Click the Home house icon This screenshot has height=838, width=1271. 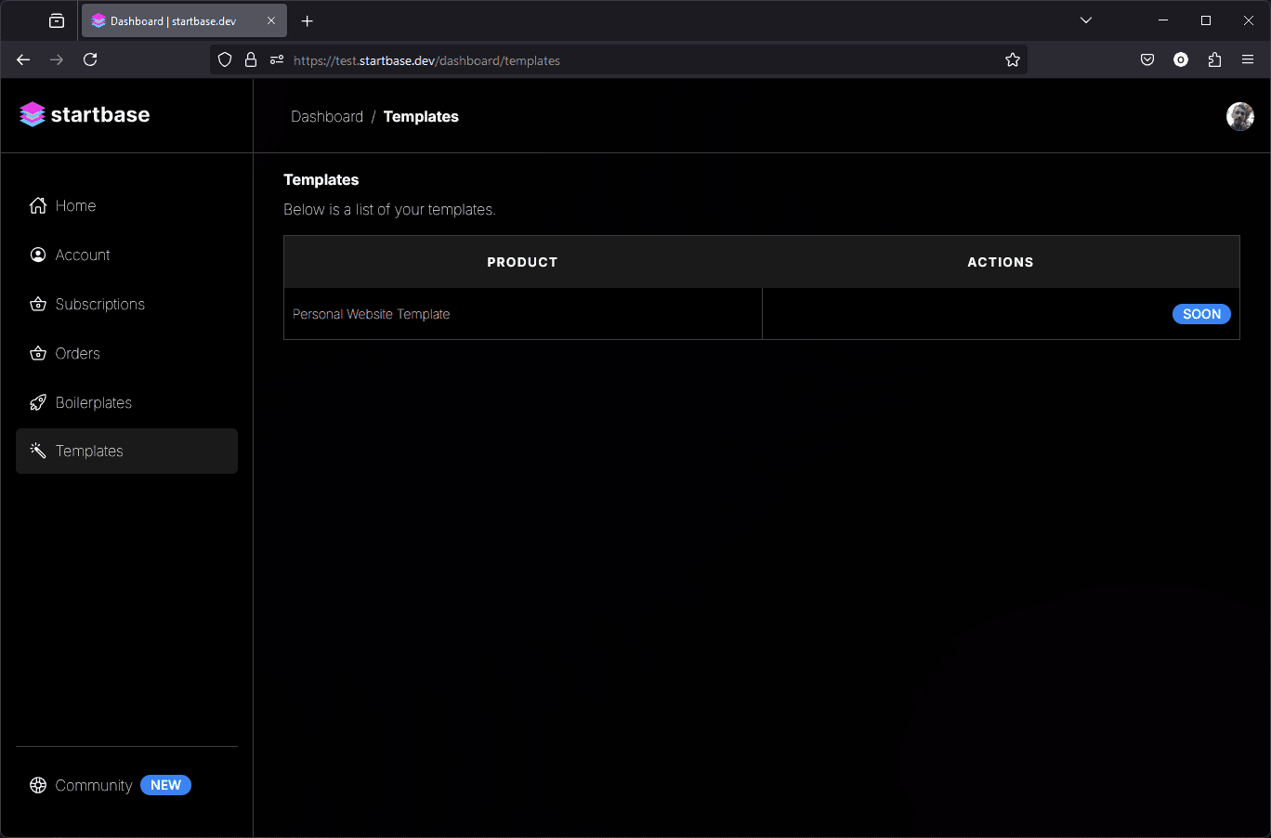coord(38,205)
